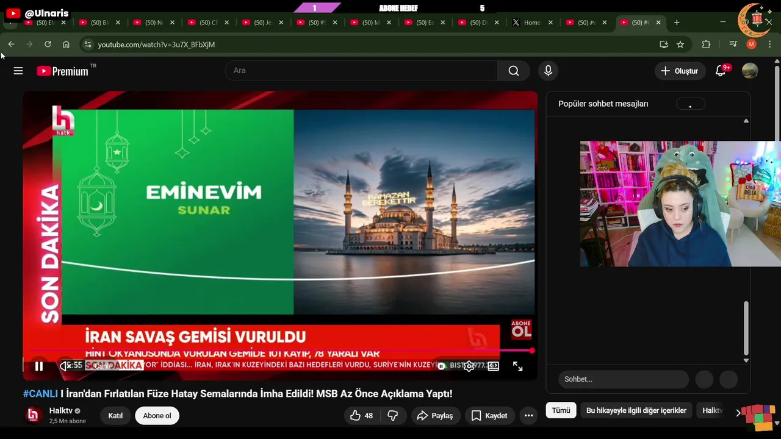Image resolution: width=781 pixels, height=439 pixels.
Task: Click the chat scroll down arrow
Action: click(x=746, y=360)
